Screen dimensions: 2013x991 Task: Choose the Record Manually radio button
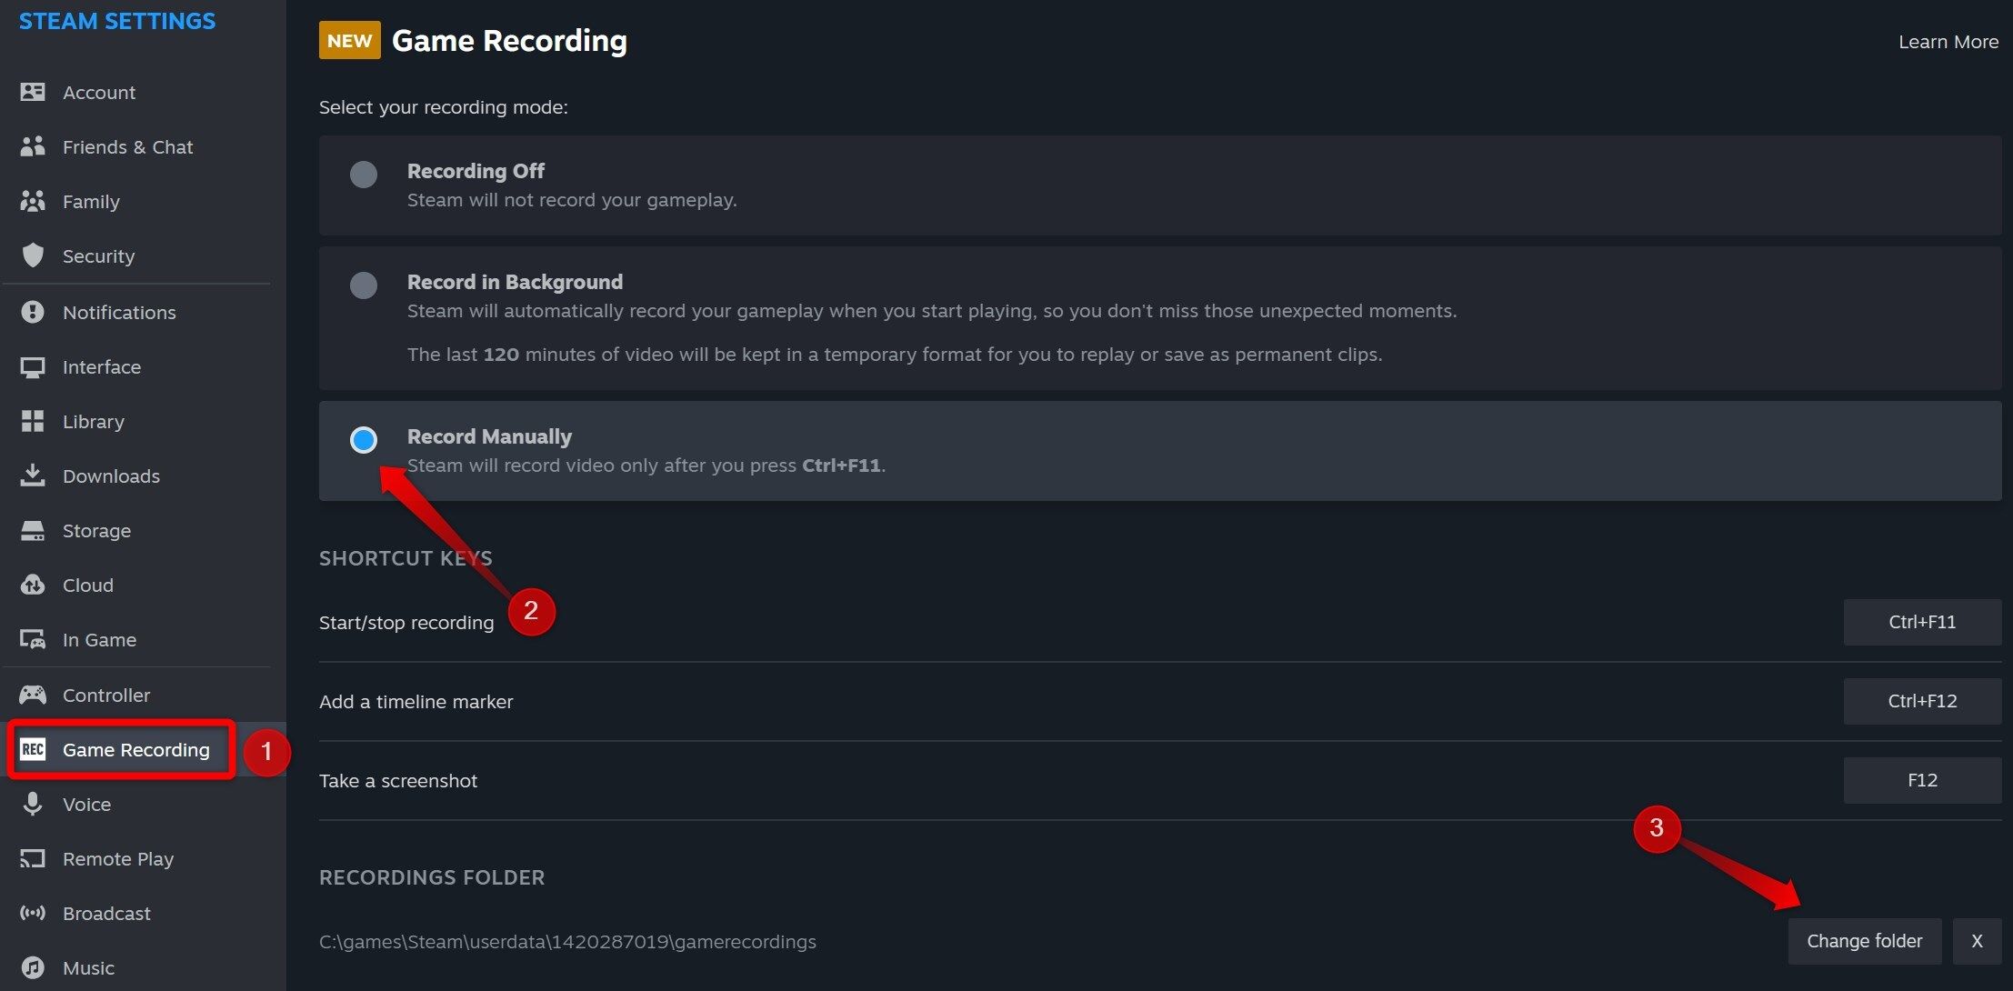[364, 440]
